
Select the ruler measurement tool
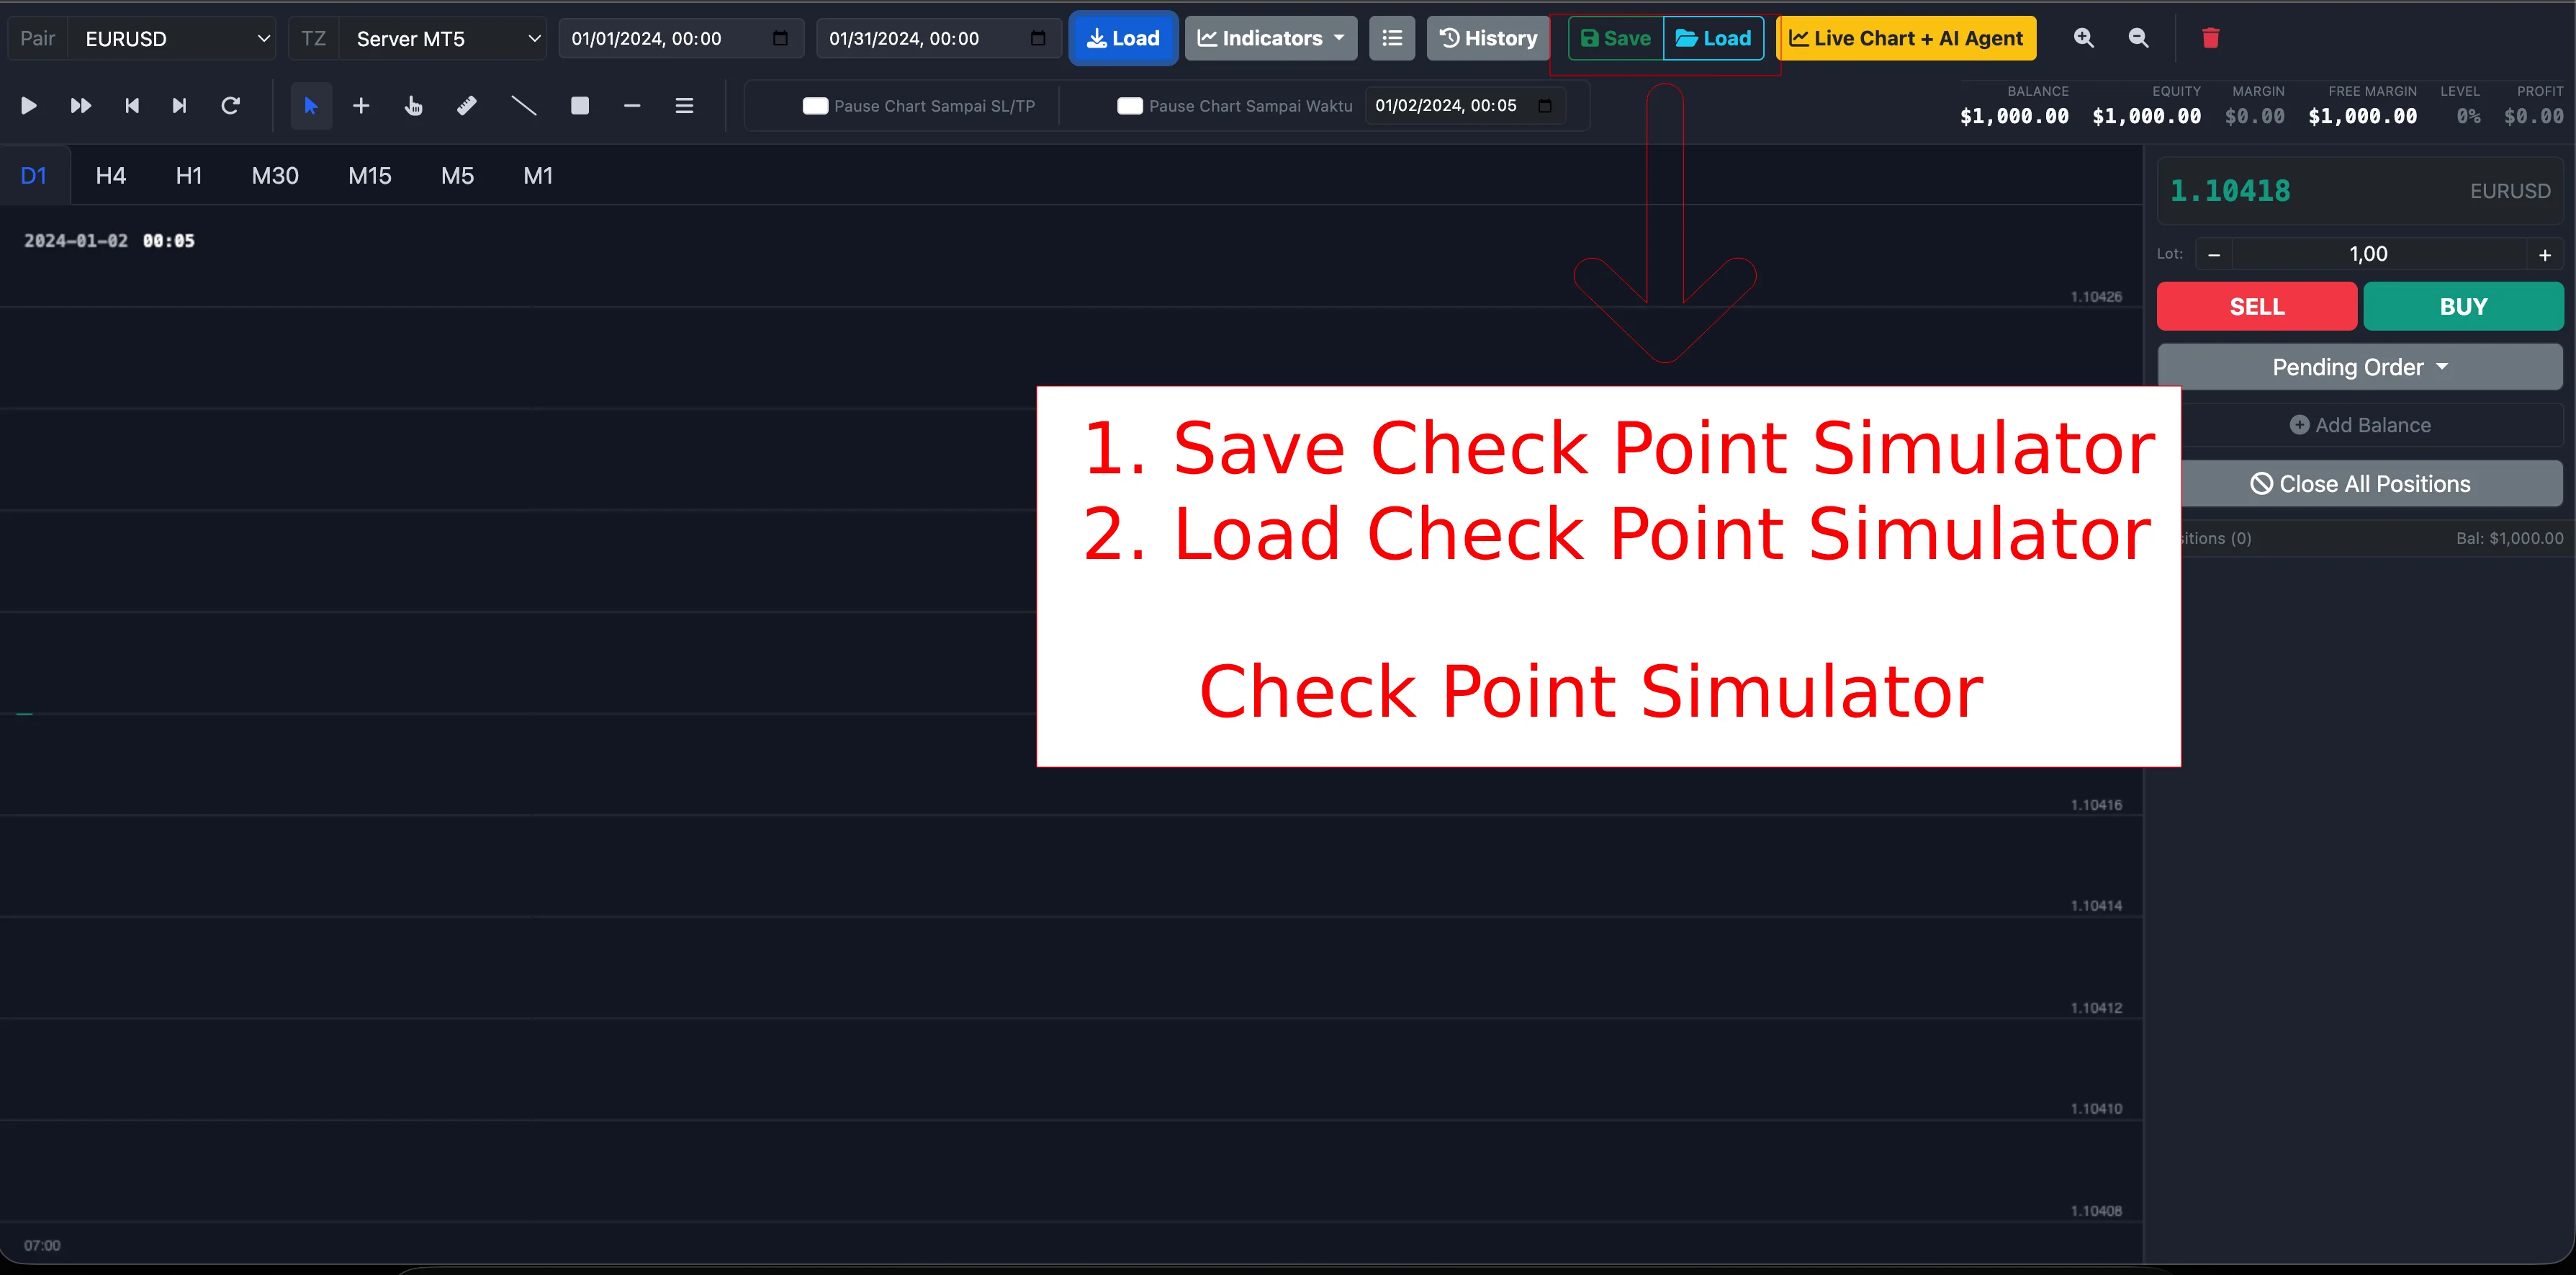click(466, 105)
